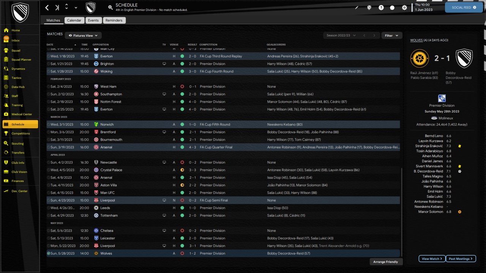Image resolution: width=486 pixels, height=273 pixels.
Task: Toggle the check circle on the Norwich row
Action: point(49,124)
